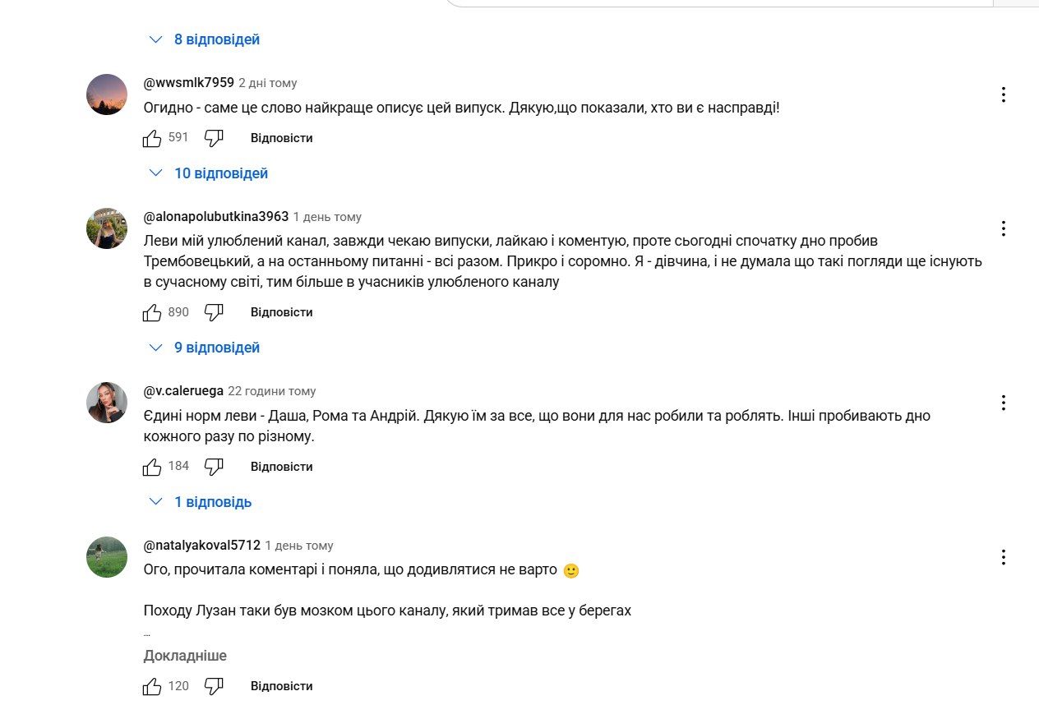Click 'Відповісти' under the @alonapolubutkina3963 comment
1039x705 pixels.
[281, 312]
